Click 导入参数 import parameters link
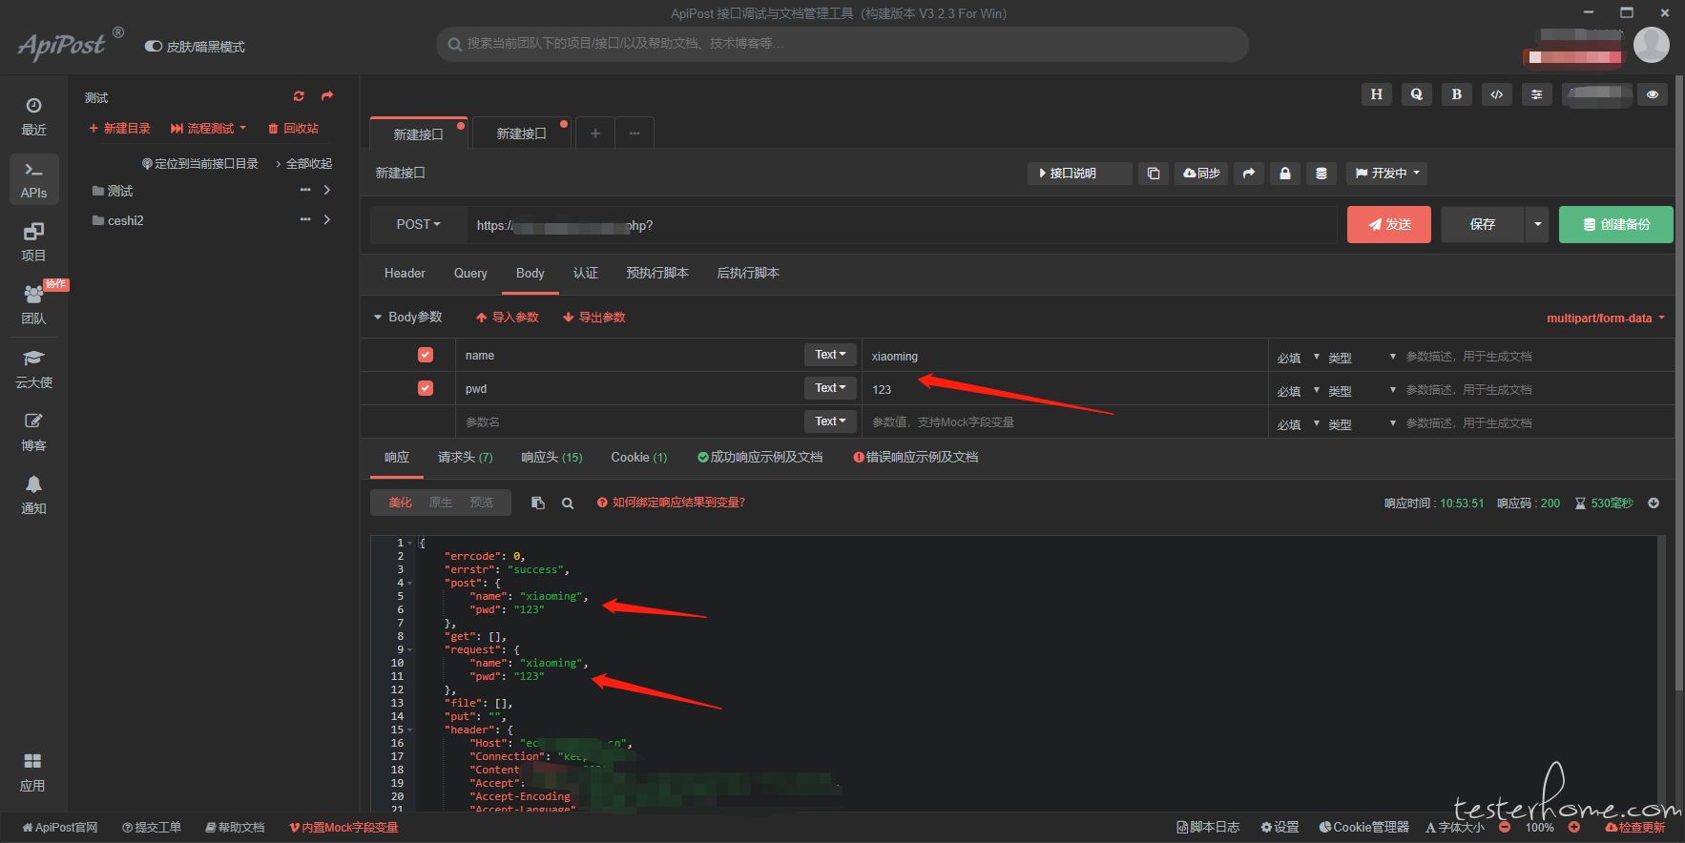Image resolution: width=1685 pixels, height=843 pixels. (508, 318)
